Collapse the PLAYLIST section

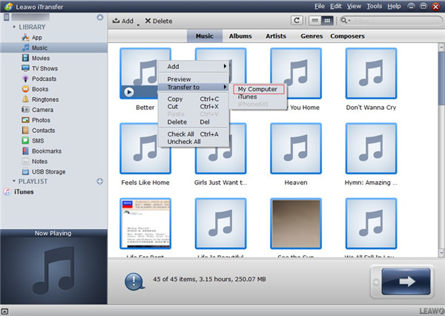14,181
